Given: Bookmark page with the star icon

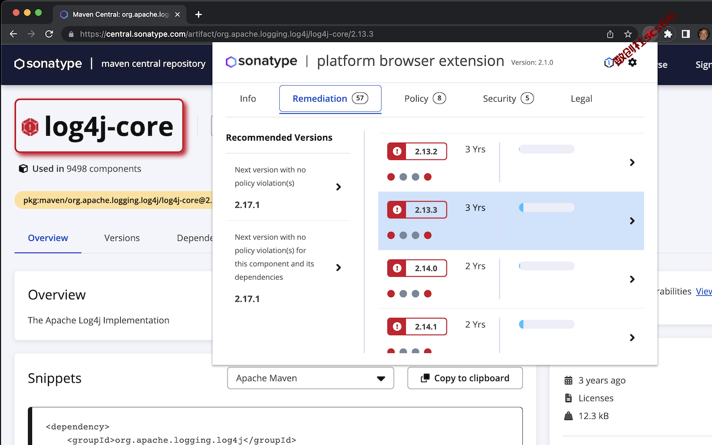Looking at the screenshot, I should [628, 34].
